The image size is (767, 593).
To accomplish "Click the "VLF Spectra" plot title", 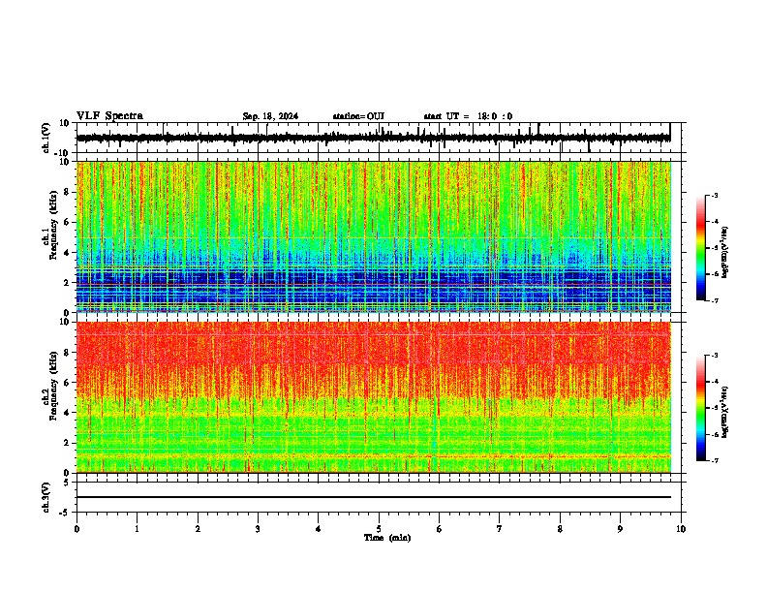I will tap(109, 116).
